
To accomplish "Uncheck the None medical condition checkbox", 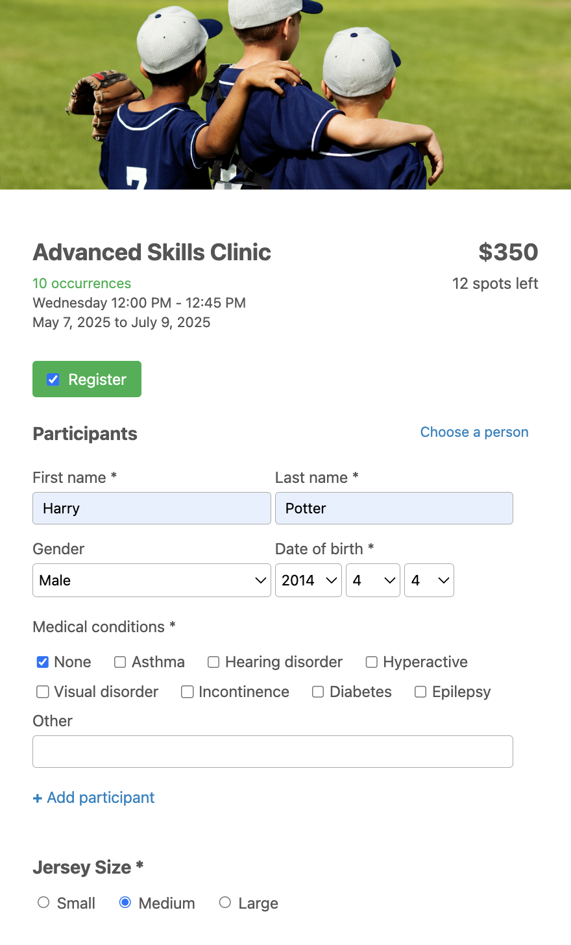I will point(43,662).
